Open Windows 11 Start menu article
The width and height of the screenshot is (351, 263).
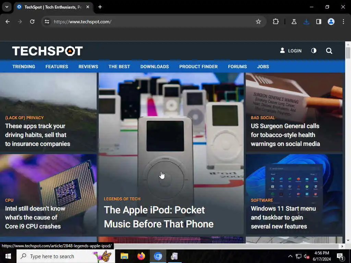(x=283, y=217)
